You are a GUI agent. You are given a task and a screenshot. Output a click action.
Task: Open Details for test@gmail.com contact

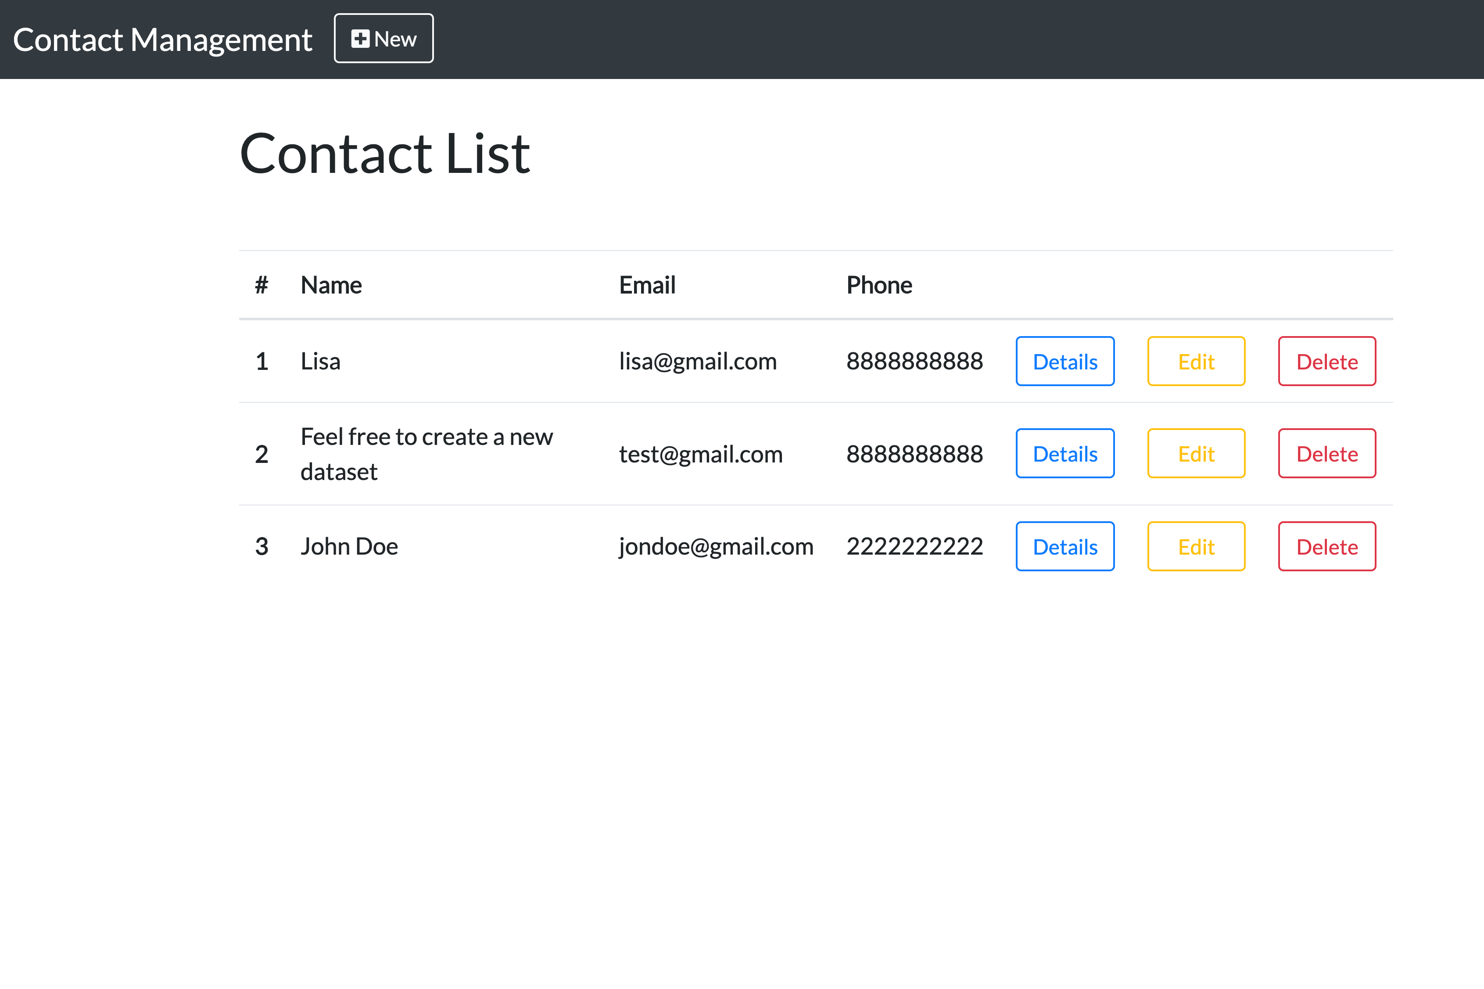(1065, 454)
